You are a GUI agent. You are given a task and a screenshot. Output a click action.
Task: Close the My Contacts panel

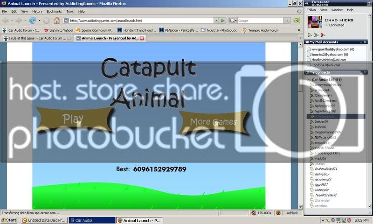365,72
